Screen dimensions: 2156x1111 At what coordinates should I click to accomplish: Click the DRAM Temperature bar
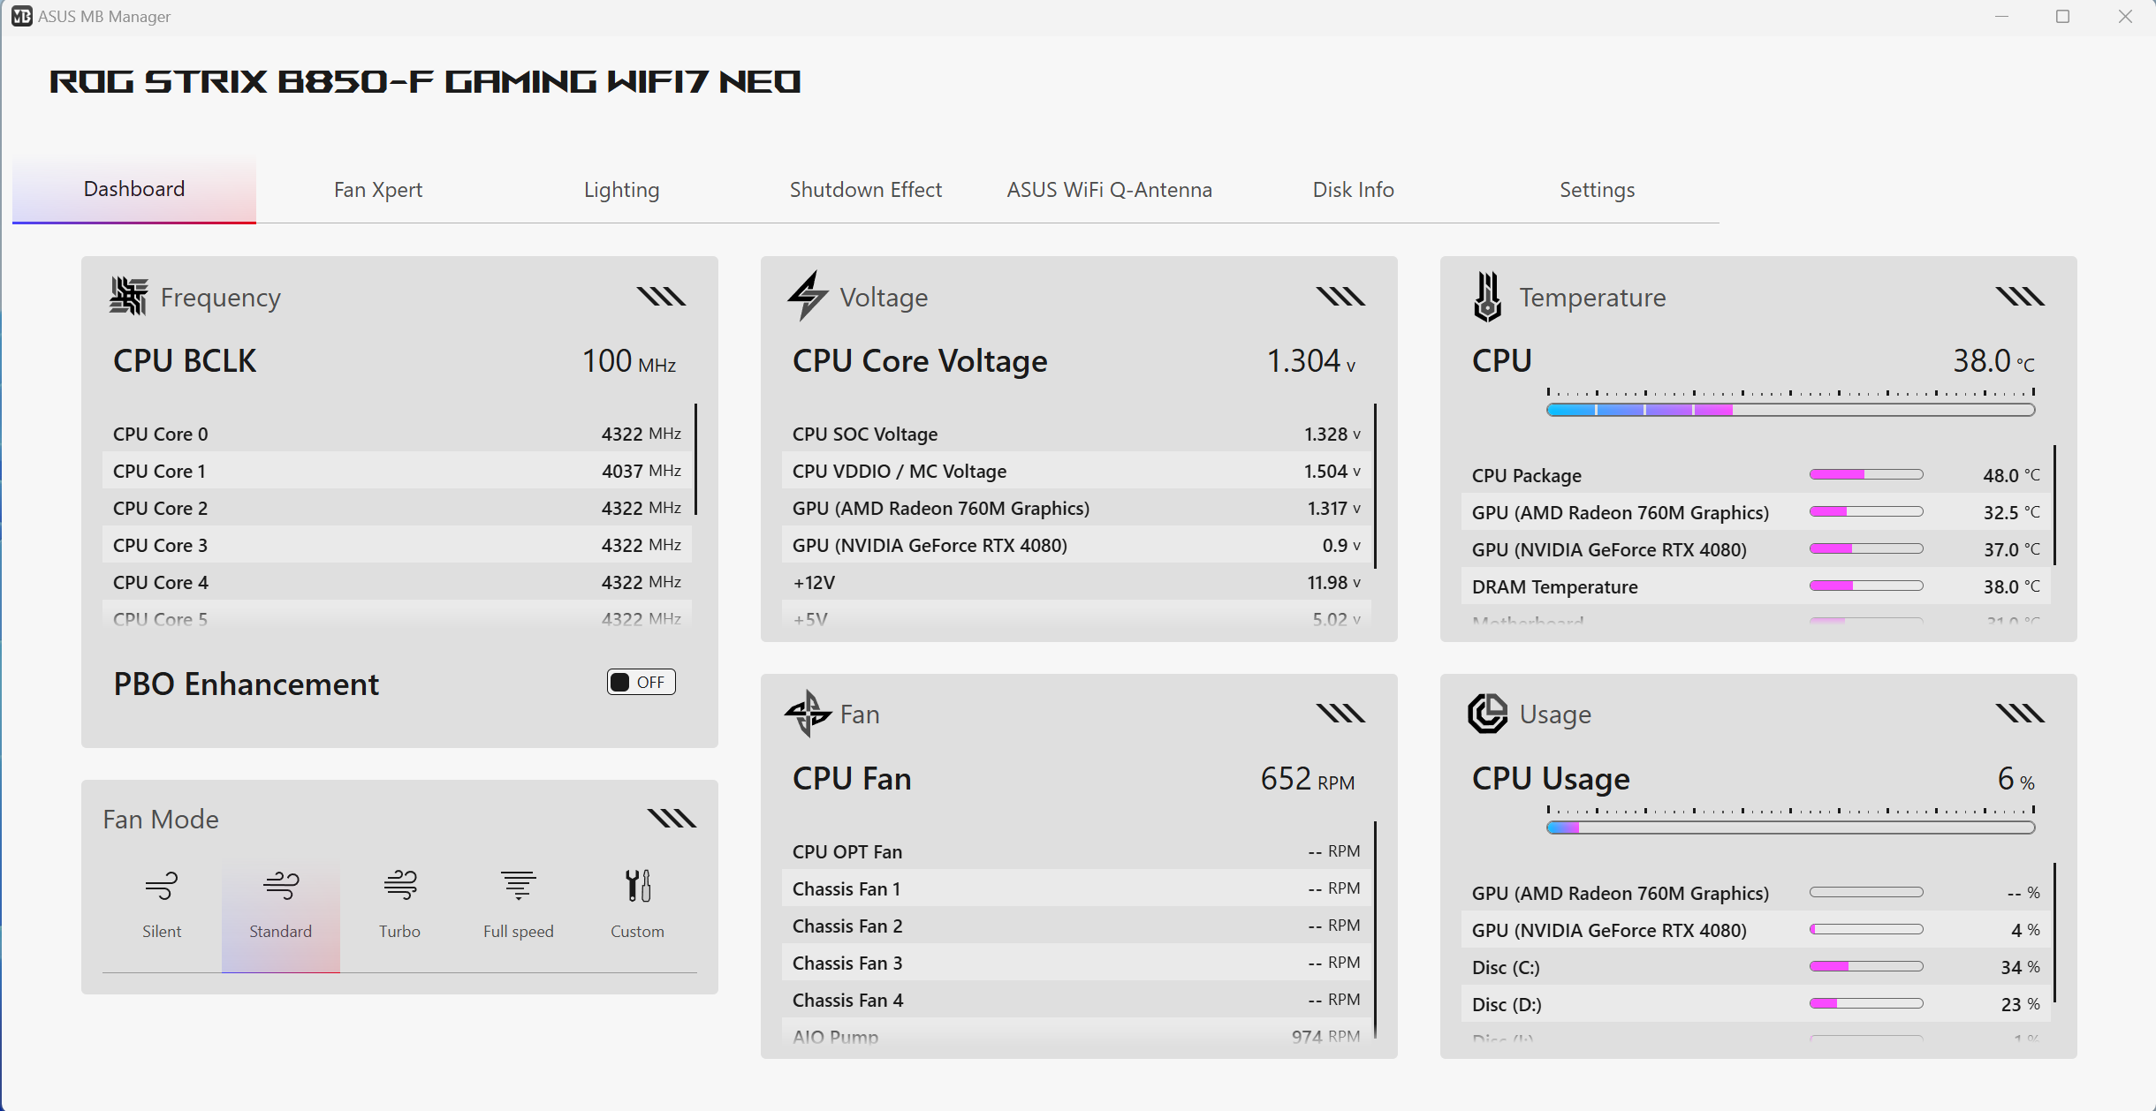(x=1866, y=586)
